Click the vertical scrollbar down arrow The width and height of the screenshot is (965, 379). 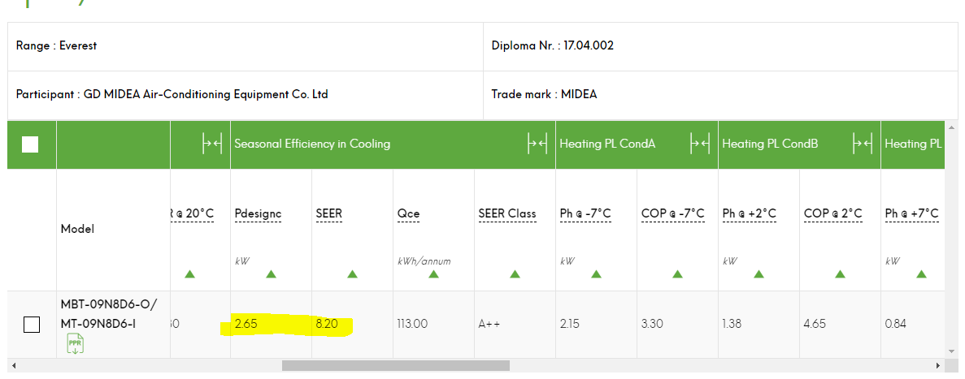point(952,351)
